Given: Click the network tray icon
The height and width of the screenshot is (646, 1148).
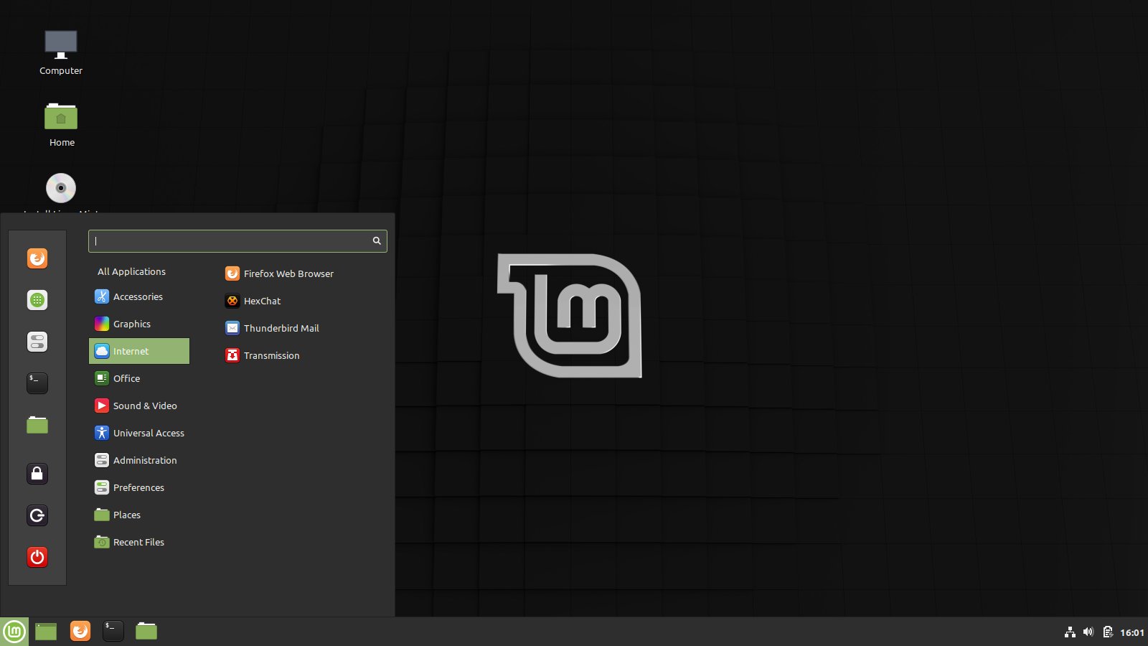Looking at the screenshot, I should 1070,632.
